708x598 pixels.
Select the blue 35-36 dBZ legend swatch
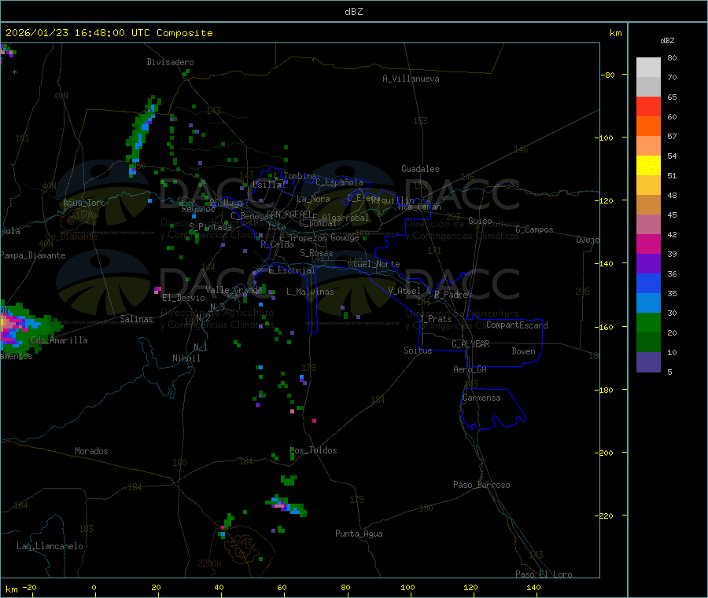point(648,283)
